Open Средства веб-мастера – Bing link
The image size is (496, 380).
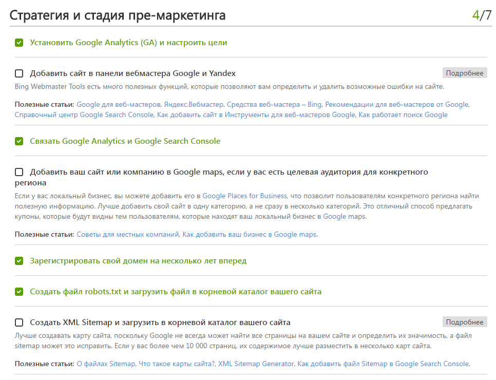(x=274, y=104)
